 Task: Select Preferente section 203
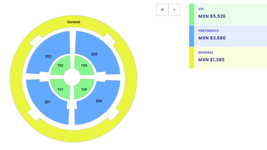click(94, 54)
